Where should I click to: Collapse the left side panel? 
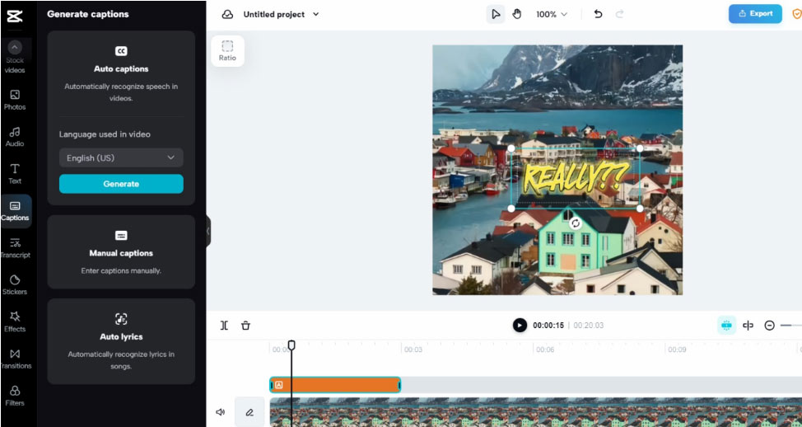click(207, 231)
